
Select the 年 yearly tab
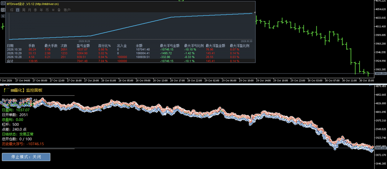(x=41, y=10)
